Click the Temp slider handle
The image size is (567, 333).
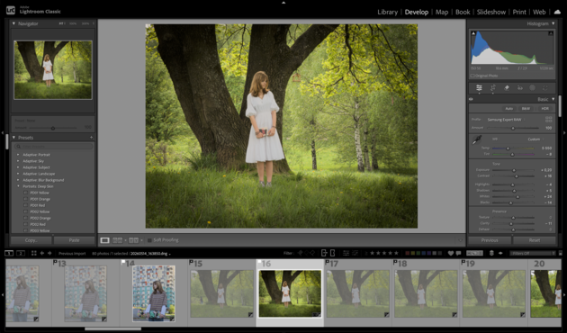click(508, 148)
